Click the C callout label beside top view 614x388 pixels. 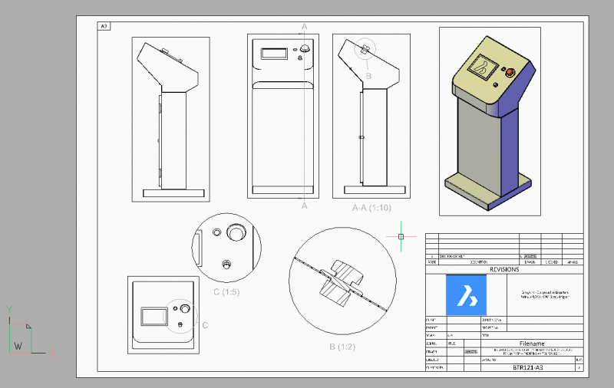pos(205,325)
